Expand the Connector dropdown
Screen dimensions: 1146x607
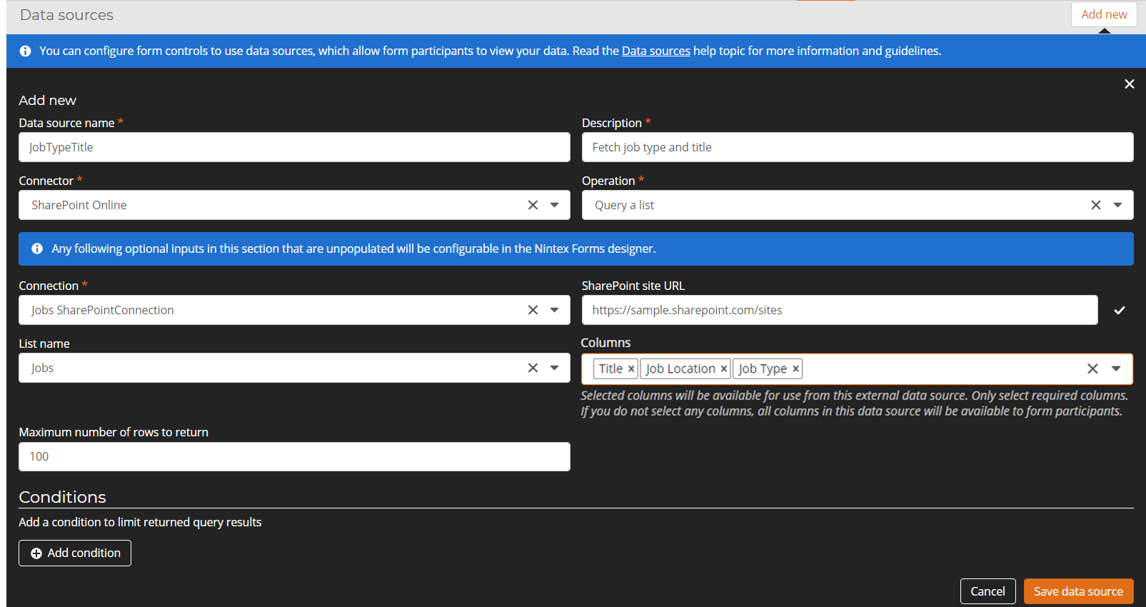point(555,205)
